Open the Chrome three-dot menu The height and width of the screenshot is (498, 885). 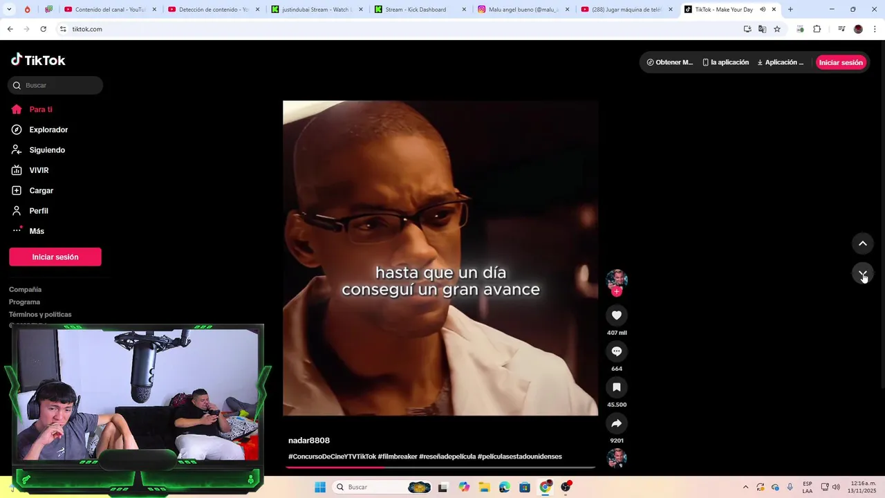coord(875,29)
